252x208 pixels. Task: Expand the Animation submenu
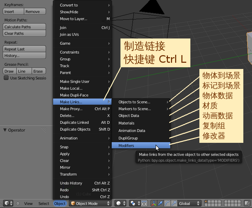click(82, 138)
